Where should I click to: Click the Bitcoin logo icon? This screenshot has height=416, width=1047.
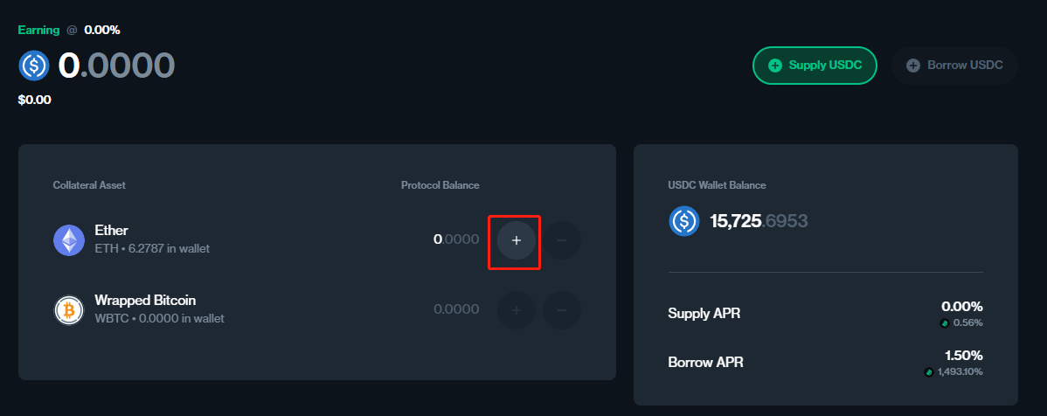click(x=69, y=310)
